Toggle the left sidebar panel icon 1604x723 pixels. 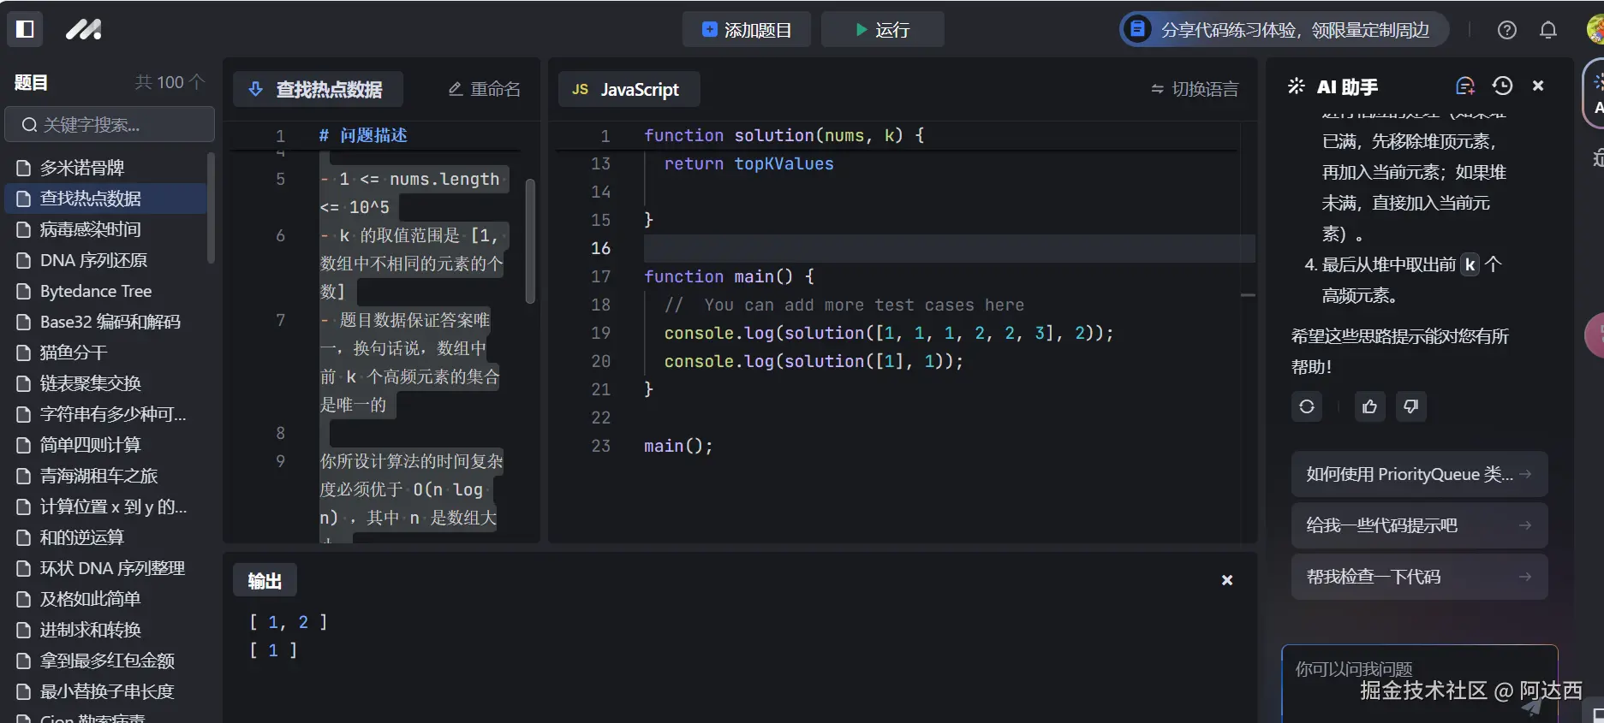[25, 29]
